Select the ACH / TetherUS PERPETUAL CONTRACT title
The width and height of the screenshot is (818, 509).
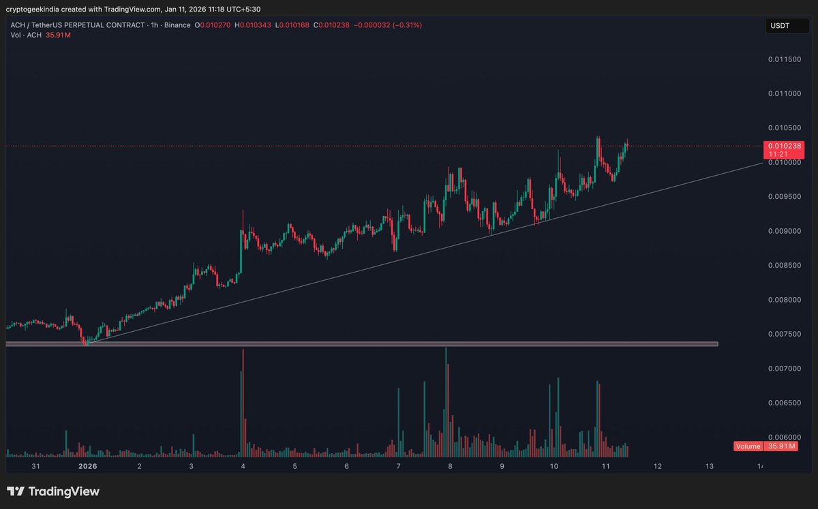coord(77,25)
